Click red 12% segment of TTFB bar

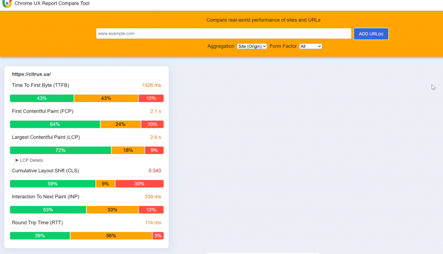151,98
